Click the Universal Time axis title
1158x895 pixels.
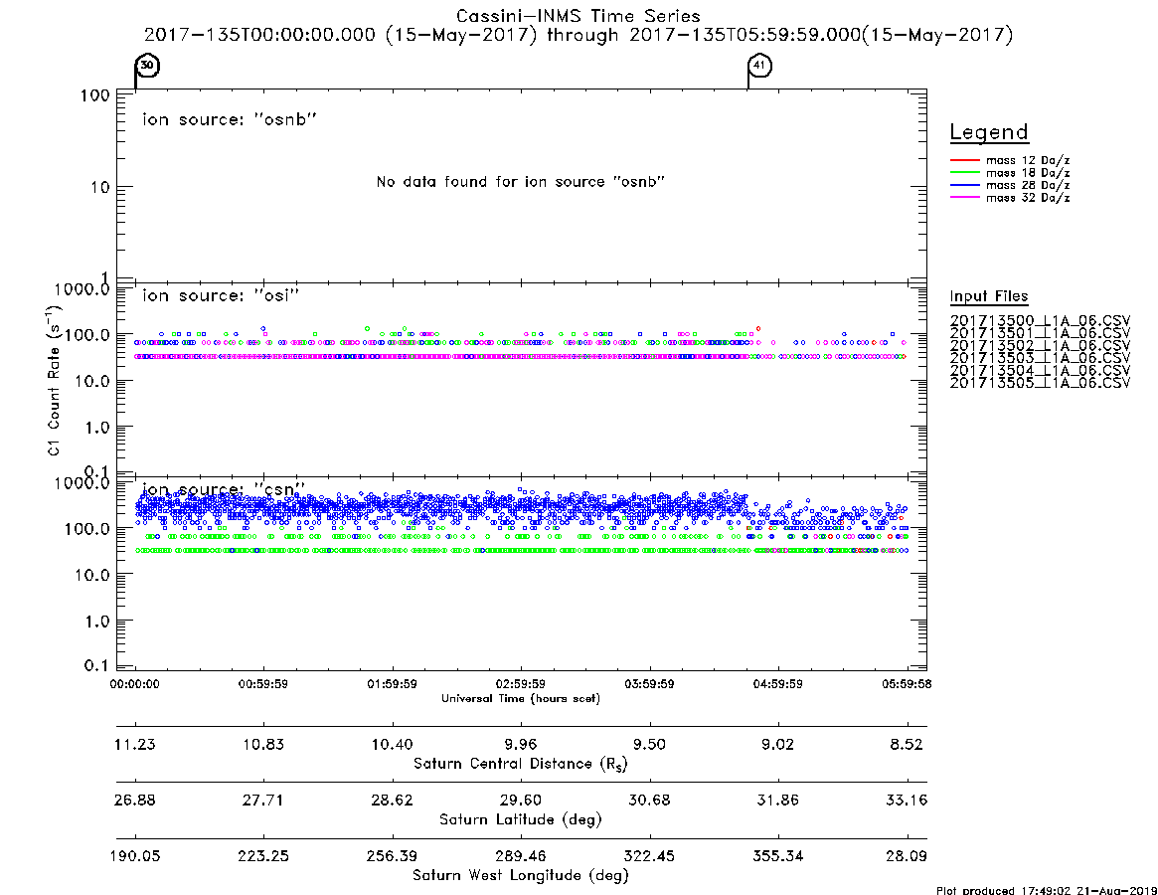click(x=521, y=698)
